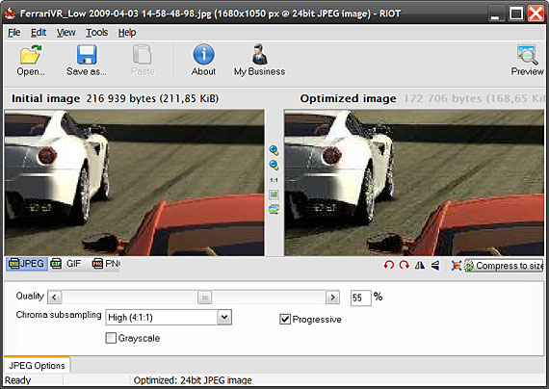Select GIF output format
Image resolution: width=549 pixels, height=389 pixels.
(x=65, y=263)
